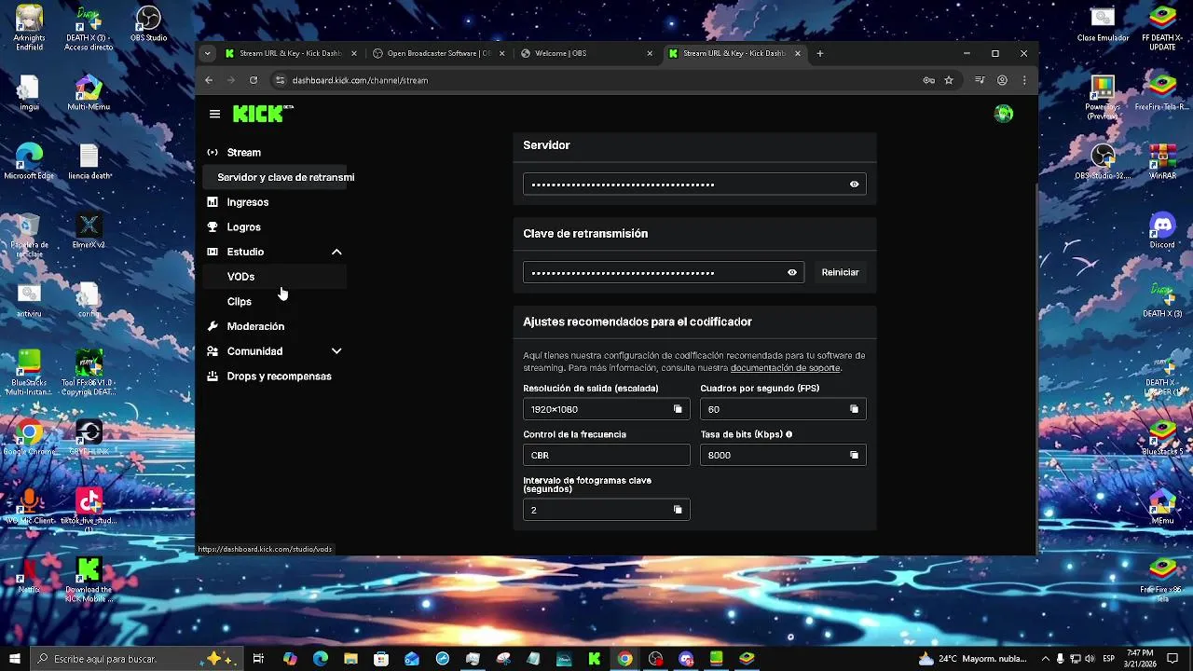1193x671 pixels.
Task: Open Task View on the taskbar
Action: pyautogui.click(x=258, y=659)
